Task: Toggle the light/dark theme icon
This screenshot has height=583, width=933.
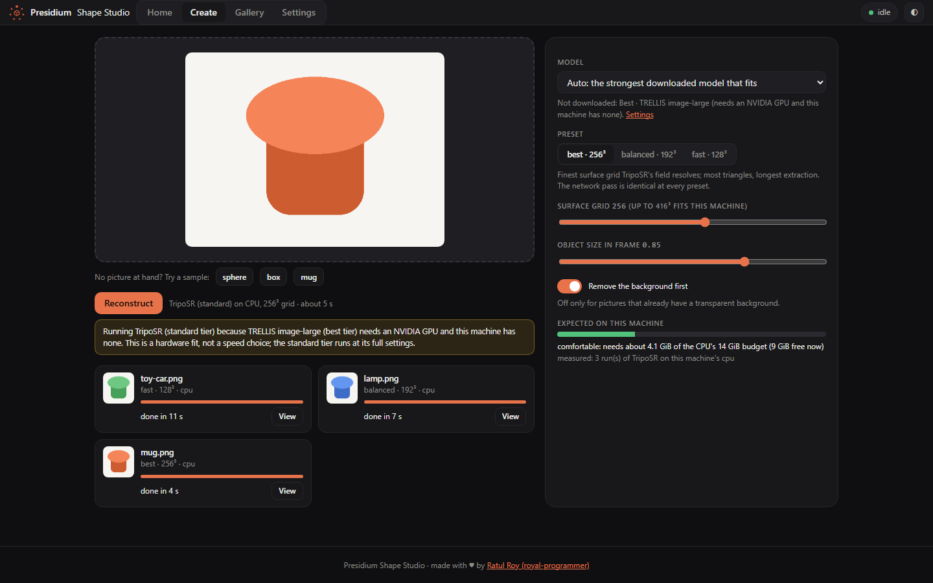Action: click(x=914, y=12)
